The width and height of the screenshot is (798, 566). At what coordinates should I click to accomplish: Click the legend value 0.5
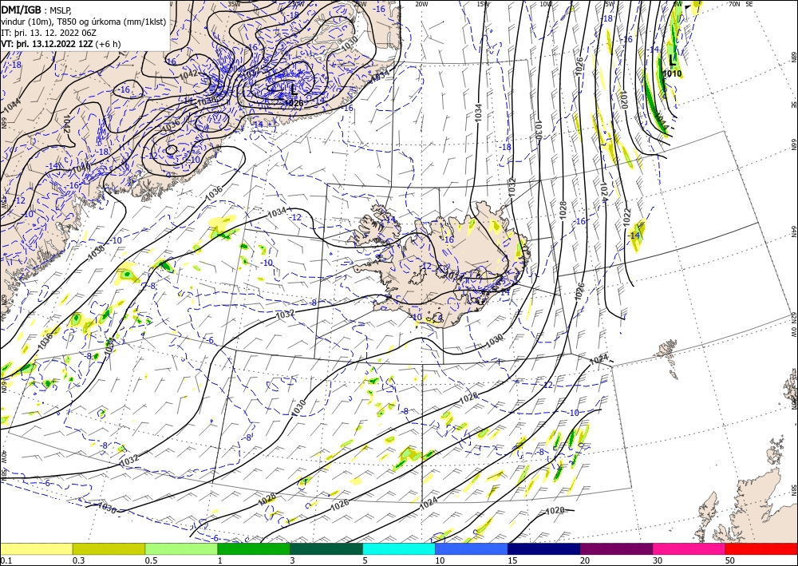[151, 560]
